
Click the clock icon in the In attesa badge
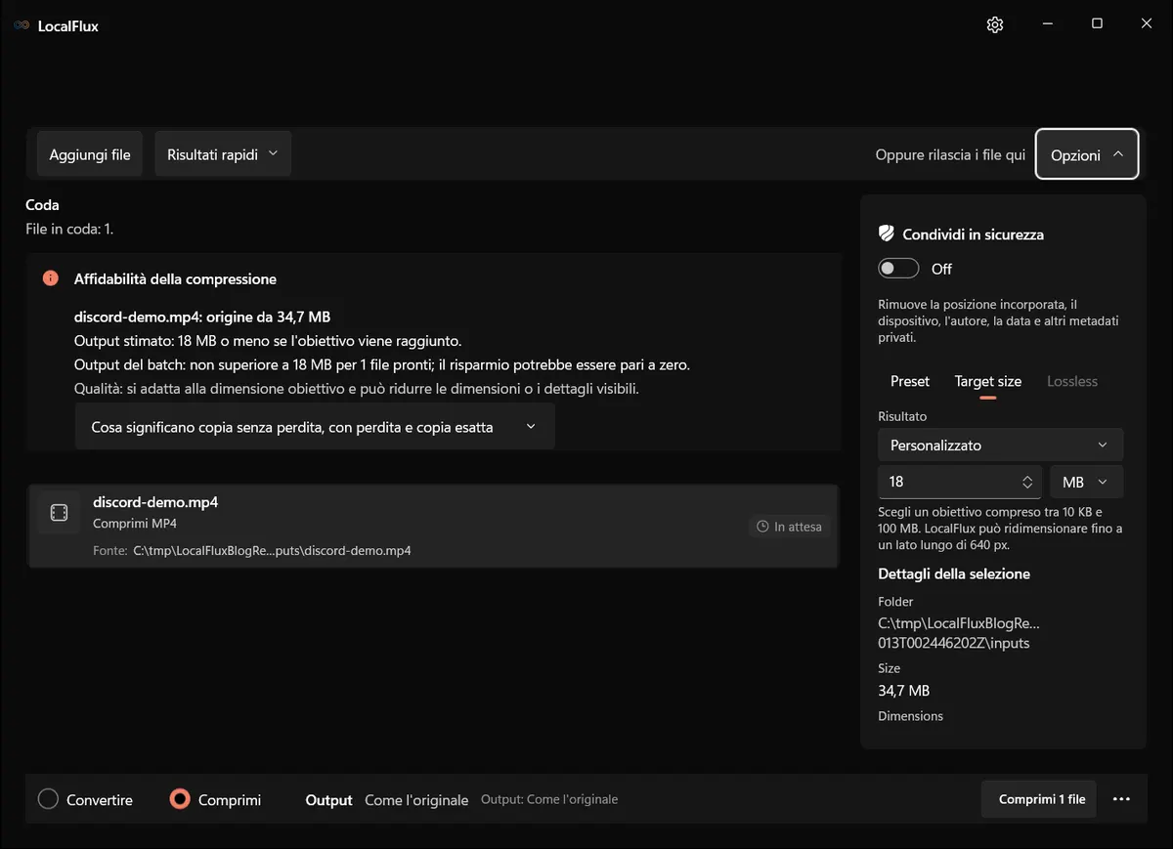coord(763,527)
